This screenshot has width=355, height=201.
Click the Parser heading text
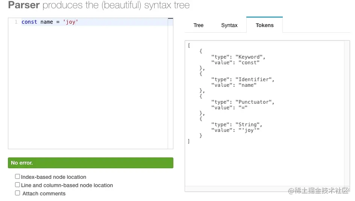[x=24, y=5]
